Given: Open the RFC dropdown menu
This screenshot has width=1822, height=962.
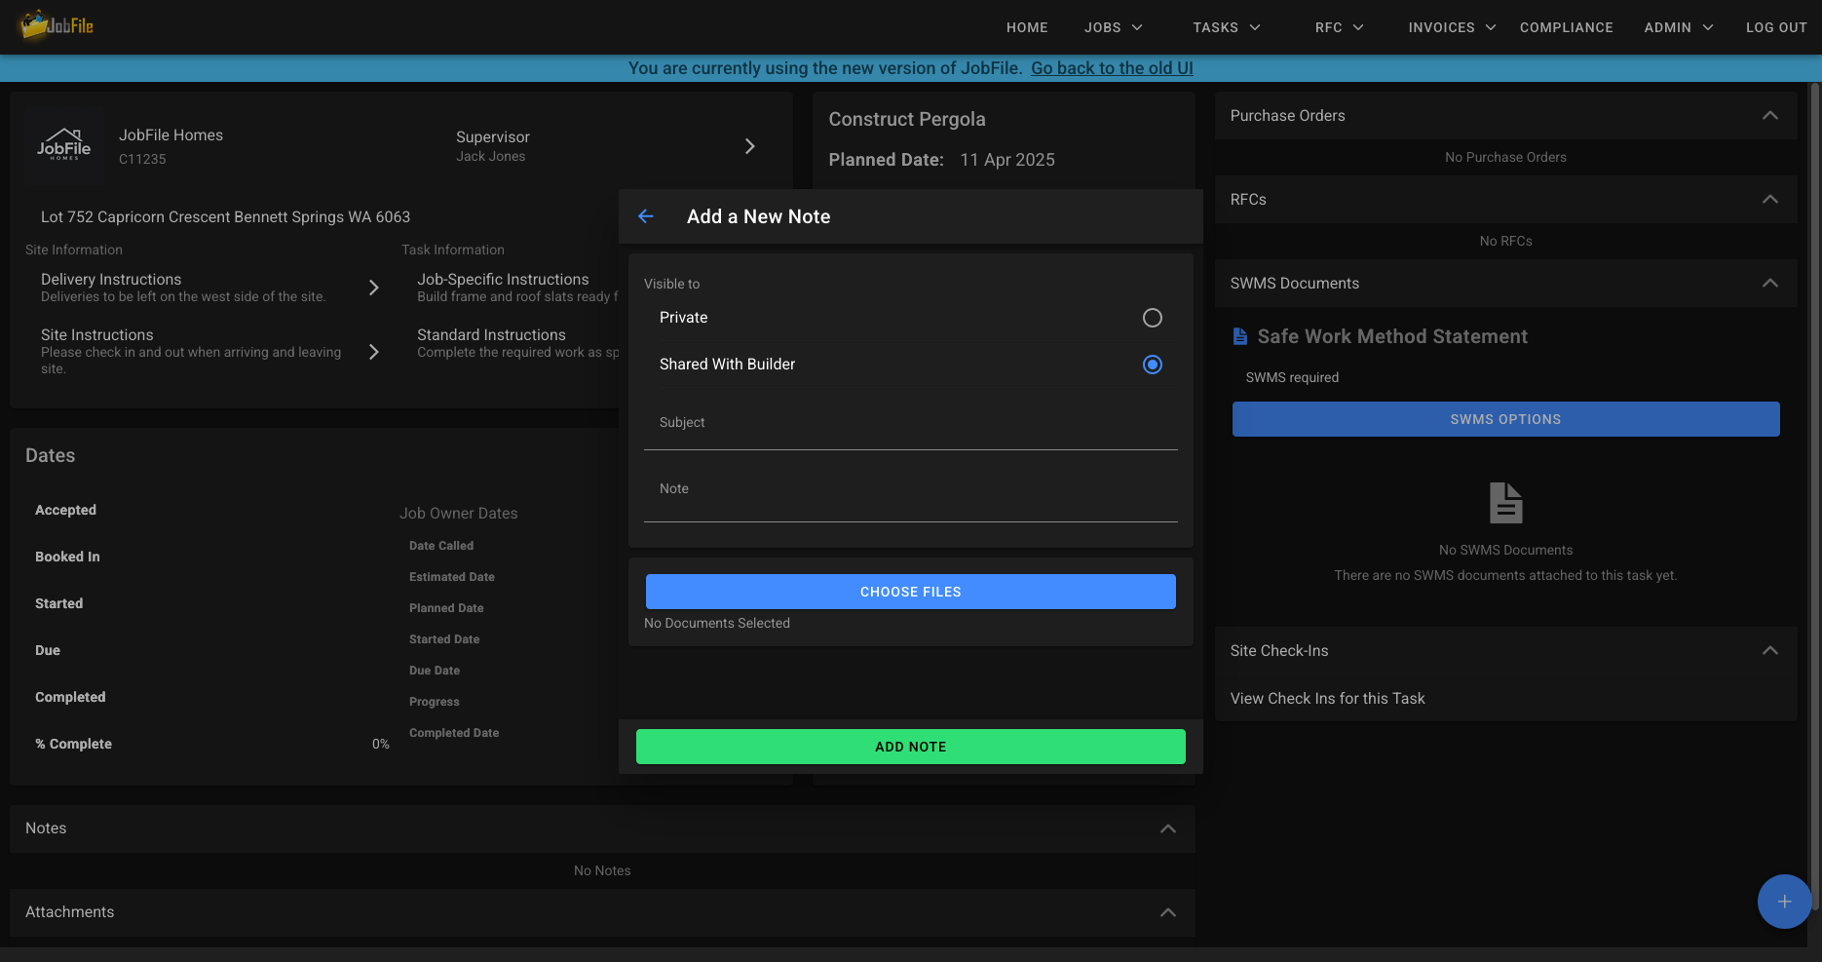Looking at the screenshot, I should coord(1339,27).
